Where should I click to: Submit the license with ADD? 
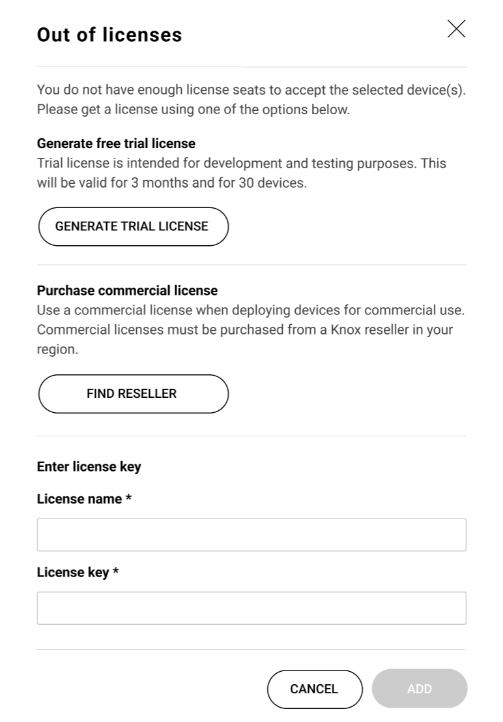[x=419, y=689]
